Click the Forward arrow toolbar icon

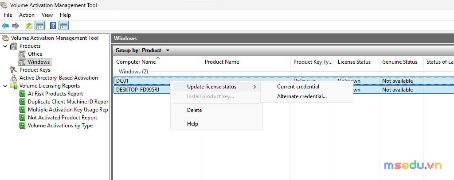16,26
